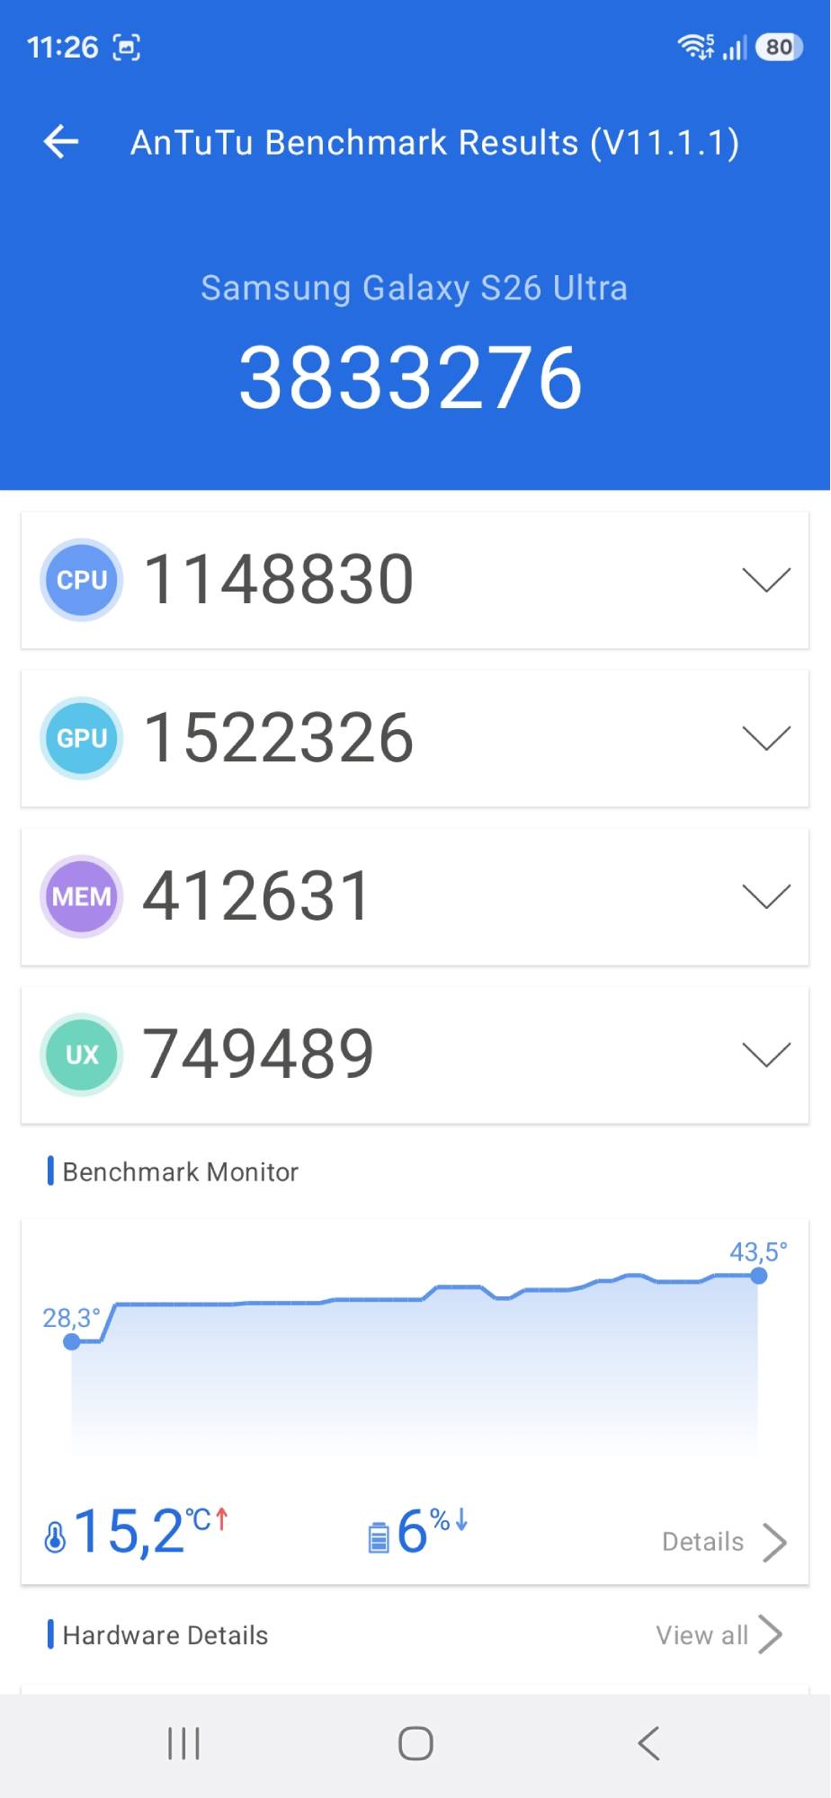The image size is (831, 1798).
Task: Expand the UX score chevron
Action: click(x=766, y=1055)
